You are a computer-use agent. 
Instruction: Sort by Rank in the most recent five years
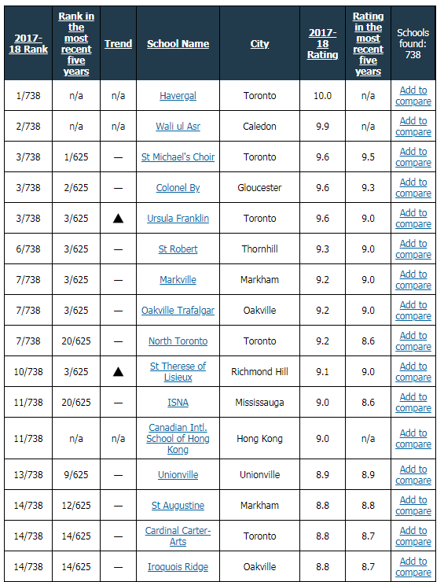point(76,44)
